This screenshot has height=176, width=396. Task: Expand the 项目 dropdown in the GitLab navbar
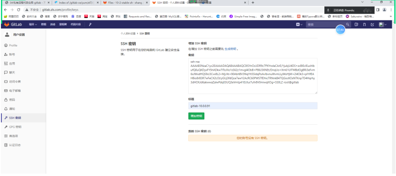pyautogui.click(x=33, y=25)
